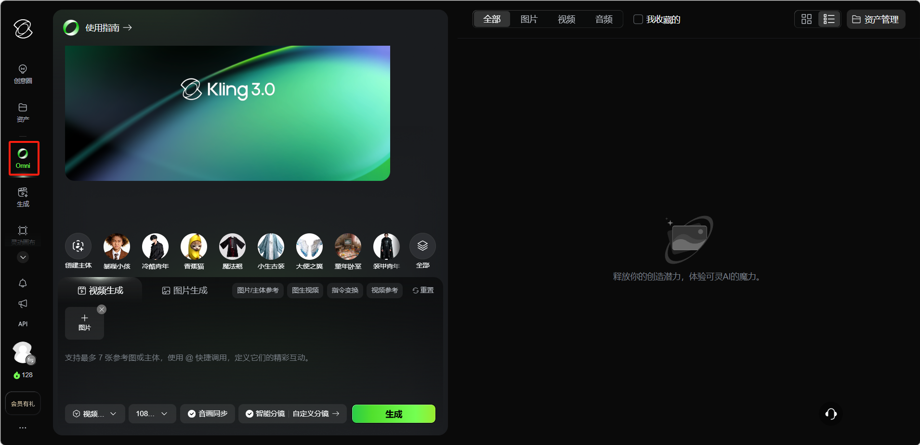Open the 生成 sidebar section
This screenshot has width=920, height=445.
pyautogui.click(x=23, y=197)
